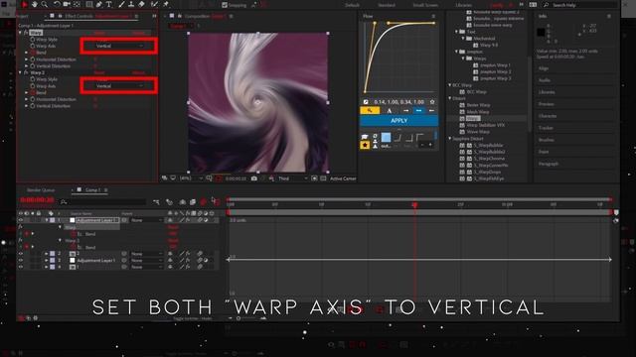
Task: Select the Brush tool
Action: coord(121,4)
